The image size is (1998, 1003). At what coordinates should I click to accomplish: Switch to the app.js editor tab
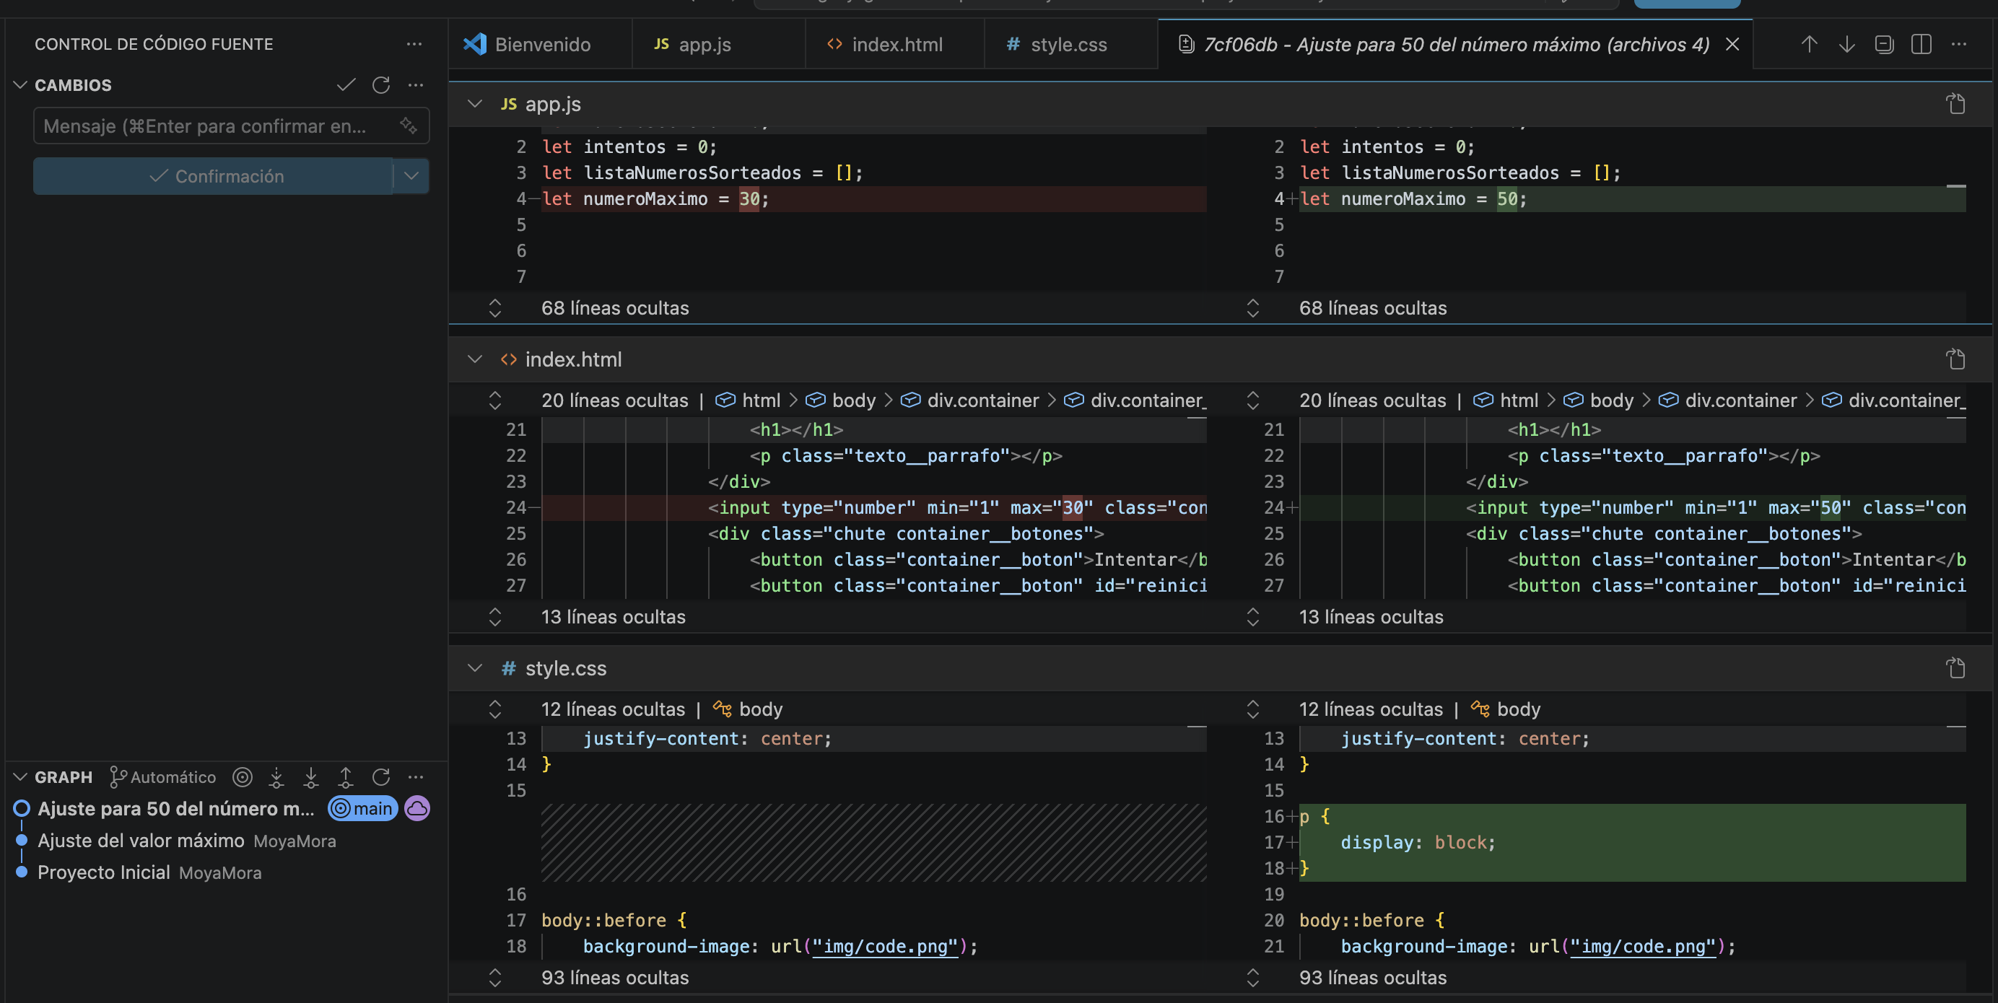[718, 44]
